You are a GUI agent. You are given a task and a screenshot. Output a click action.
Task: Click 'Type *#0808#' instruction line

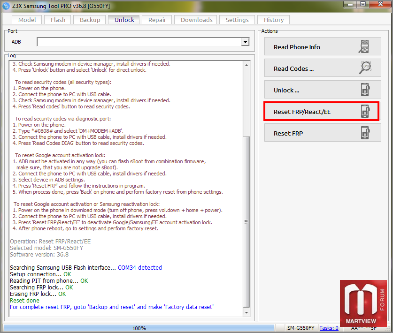pyautogui.click(x=68, y=131)
